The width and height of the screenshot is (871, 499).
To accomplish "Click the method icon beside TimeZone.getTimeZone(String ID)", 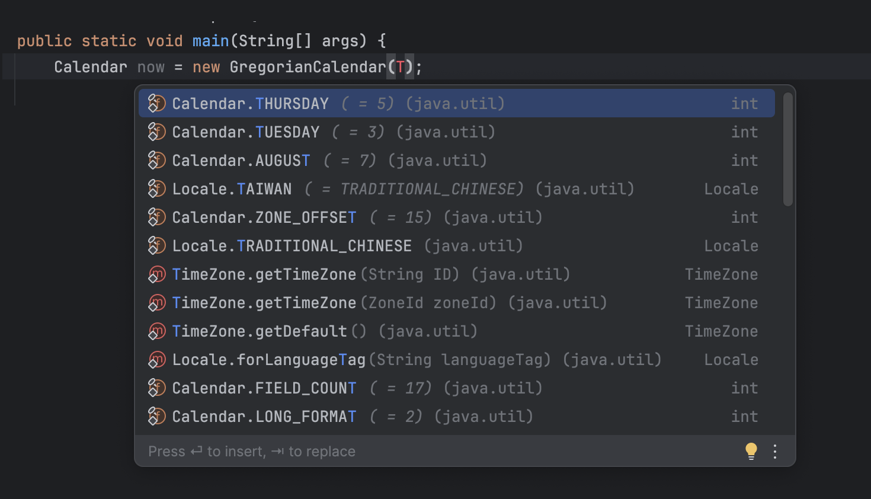I will 156,274.
